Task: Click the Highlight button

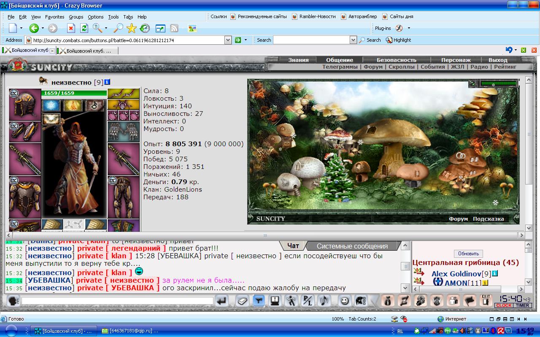Action: point(398,40)
